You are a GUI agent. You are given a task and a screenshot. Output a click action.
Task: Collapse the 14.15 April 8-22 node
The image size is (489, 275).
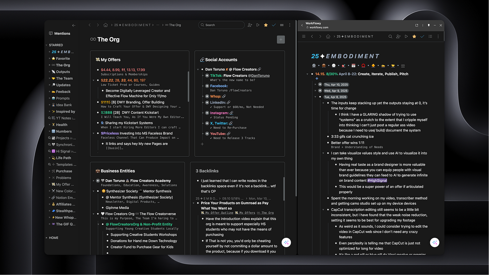pos(307,74)
